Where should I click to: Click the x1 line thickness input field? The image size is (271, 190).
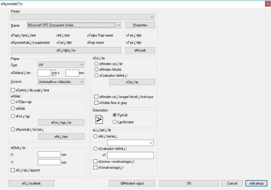tap(130, 155)
